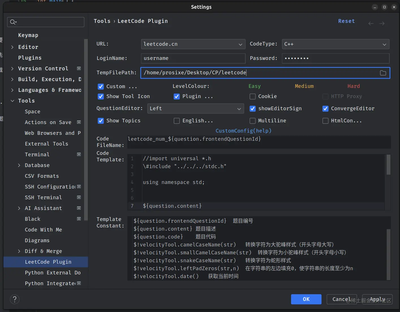Maximize the Settings window
Viewport: 400px width, 312px height.
click(x=384, y=7)
